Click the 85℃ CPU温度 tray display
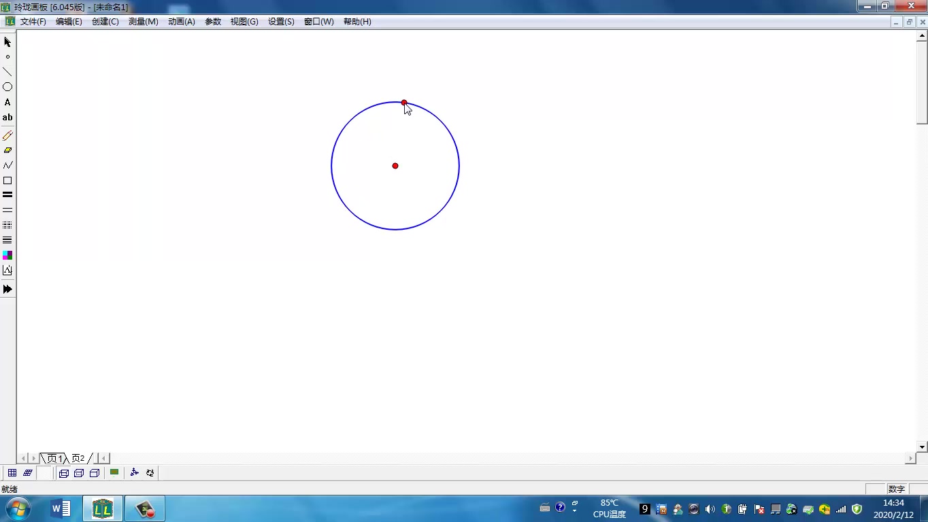The image size is (928, 522). tap(609, 508)
